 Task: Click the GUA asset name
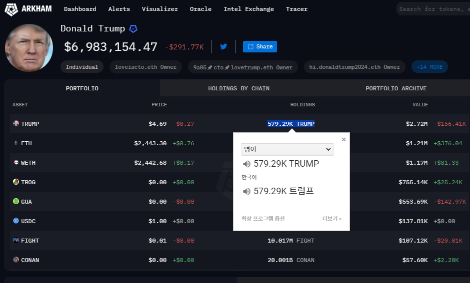(26, 202)
